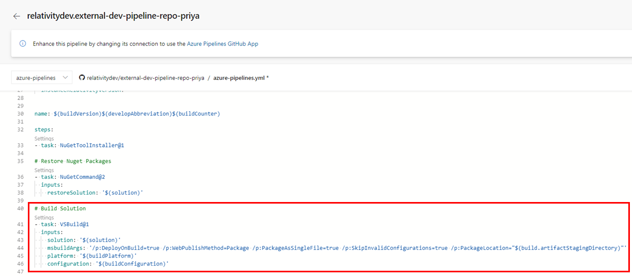Click line number 33 in gutter
632x276 pixels.
(21, 145)
